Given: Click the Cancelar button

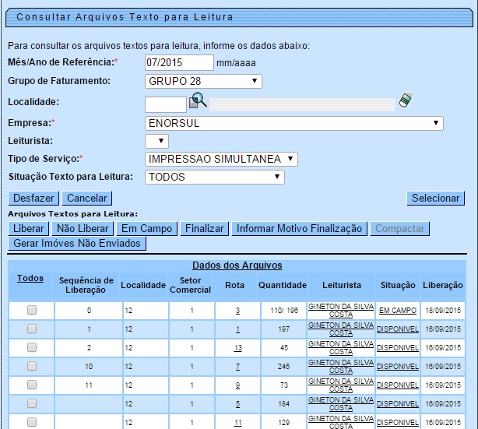Looking at the screenshot, I should tap(86, 199).
